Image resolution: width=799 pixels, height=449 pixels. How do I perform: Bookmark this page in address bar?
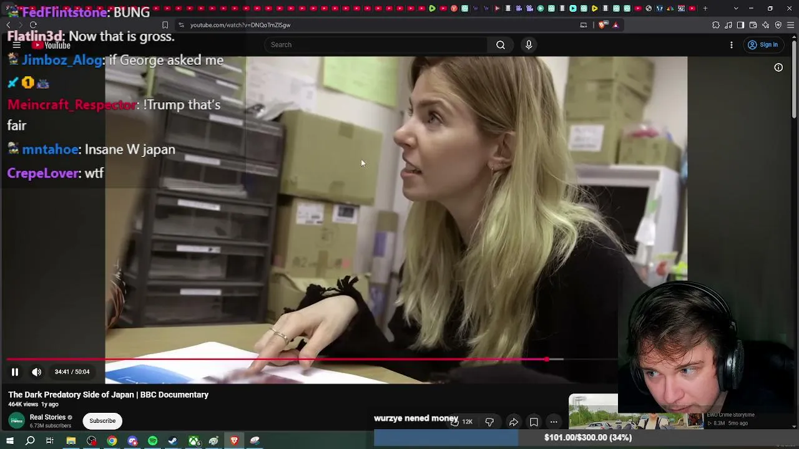coord(165,25)
